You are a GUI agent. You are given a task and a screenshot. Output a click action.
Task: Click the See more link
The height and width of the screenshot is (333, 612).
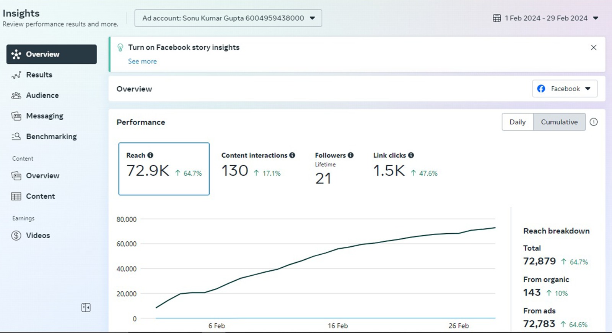coord(142,61)
